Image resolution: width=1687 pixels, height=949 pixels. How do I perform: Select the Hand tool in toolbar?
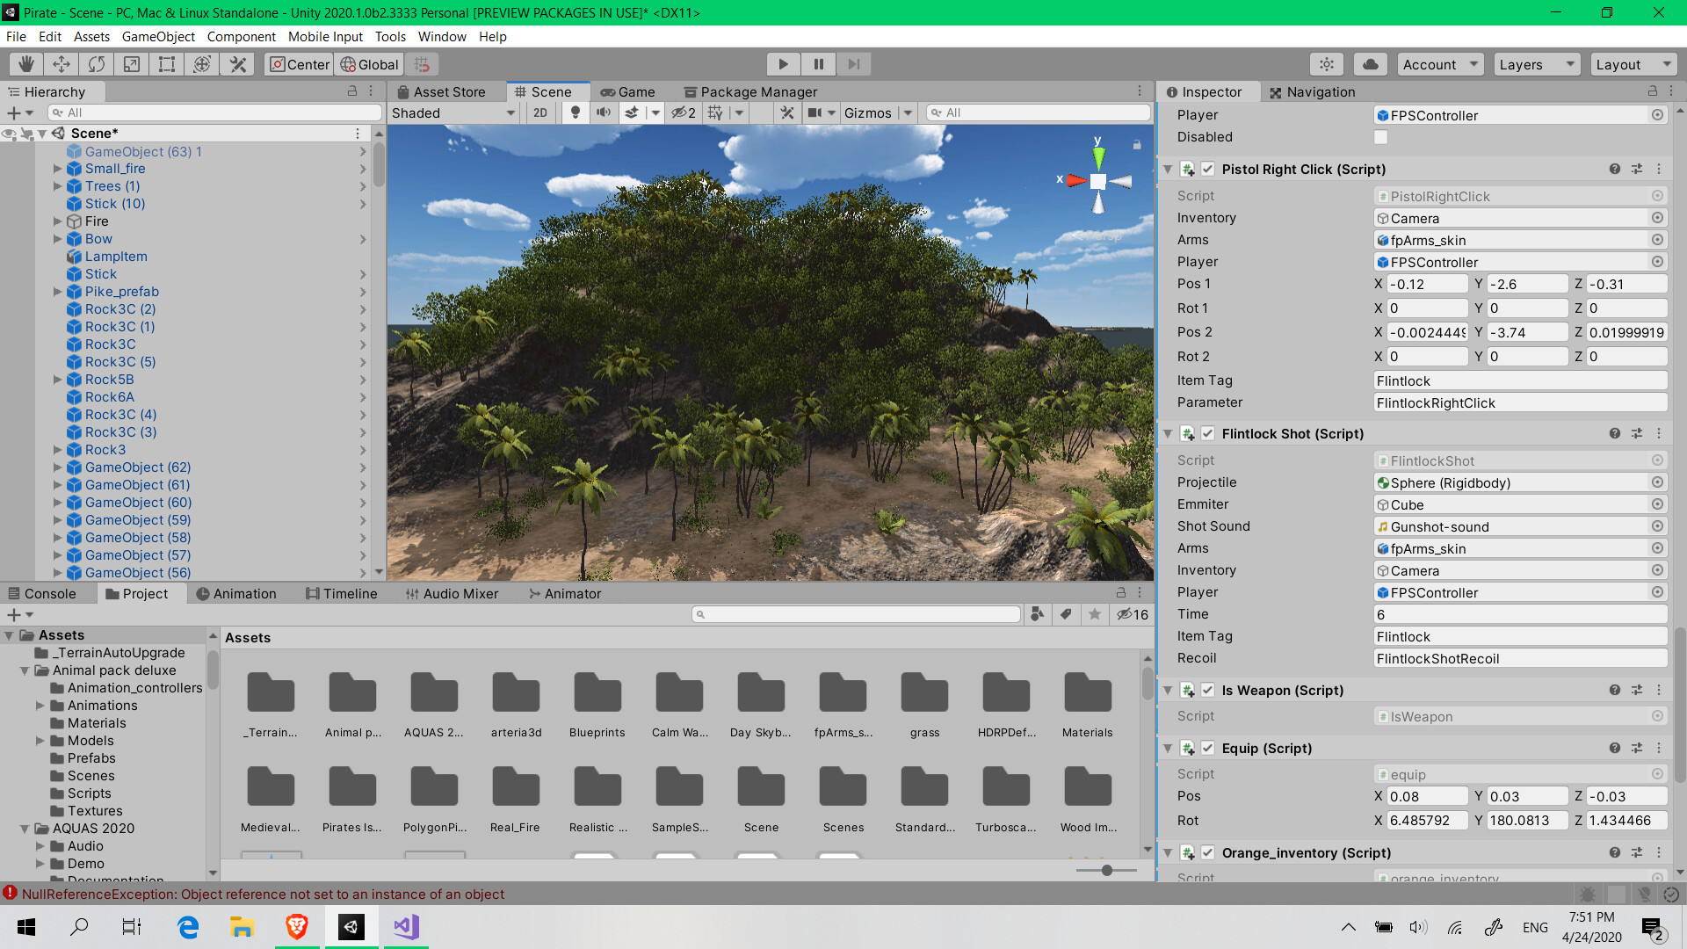point(26,64)
